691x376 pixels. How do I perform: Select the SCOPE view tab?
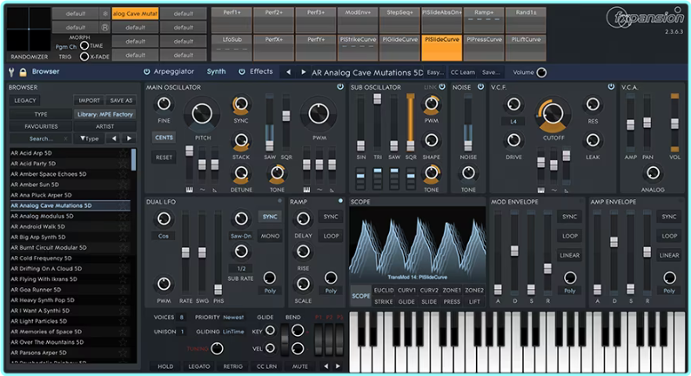[361, 296]
